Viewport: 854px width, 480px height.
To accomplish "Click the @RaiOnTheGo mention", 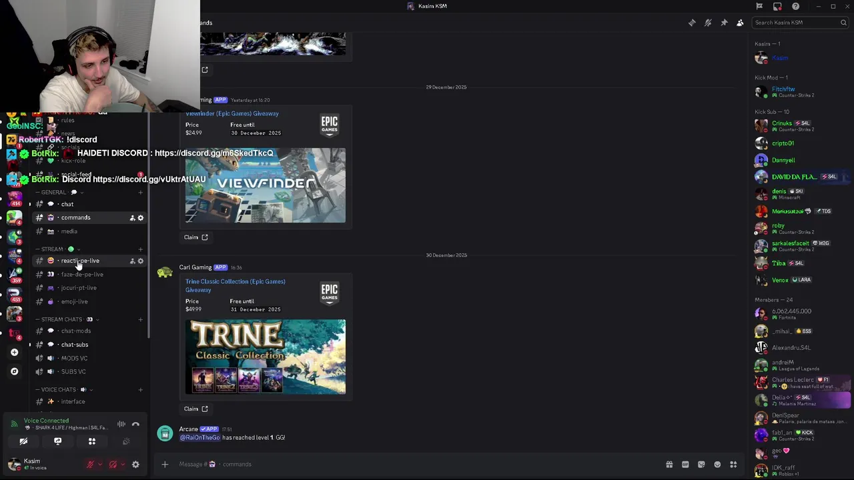I will point(200,437).
